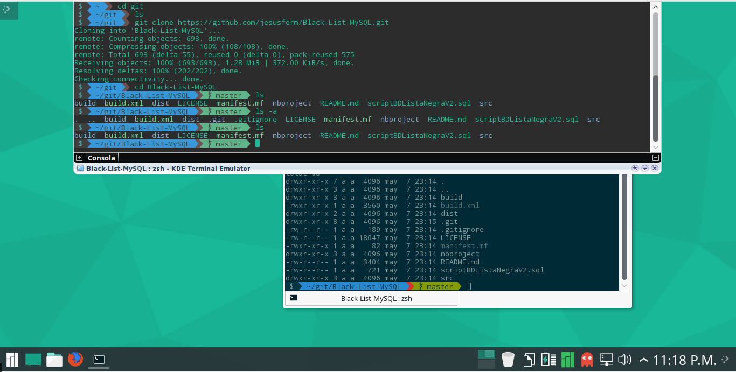This screenshot has height=372, width=736.
Task: Open the Yakuake menu dropdown button
Action: (645, 168)
